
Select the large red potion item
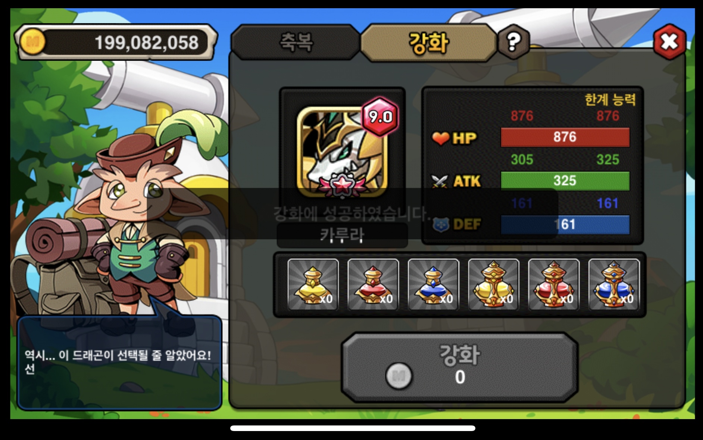(554, 284)
